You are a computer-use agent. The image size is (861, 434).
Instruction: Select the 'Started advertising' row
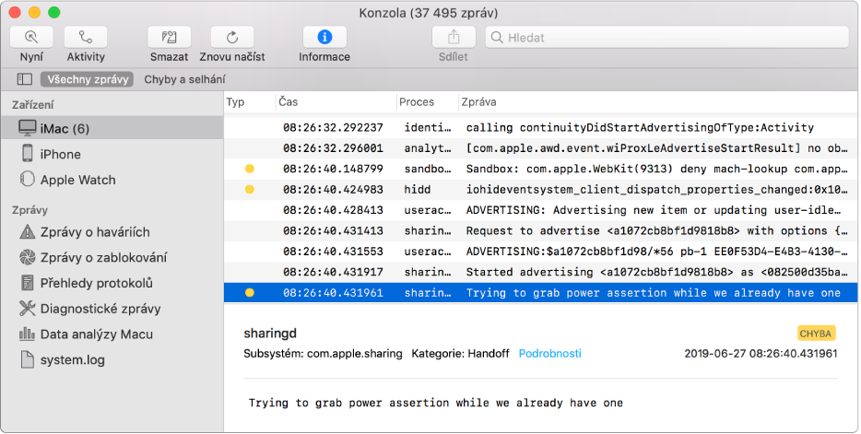pyautogui.click(x=541, y=272)
